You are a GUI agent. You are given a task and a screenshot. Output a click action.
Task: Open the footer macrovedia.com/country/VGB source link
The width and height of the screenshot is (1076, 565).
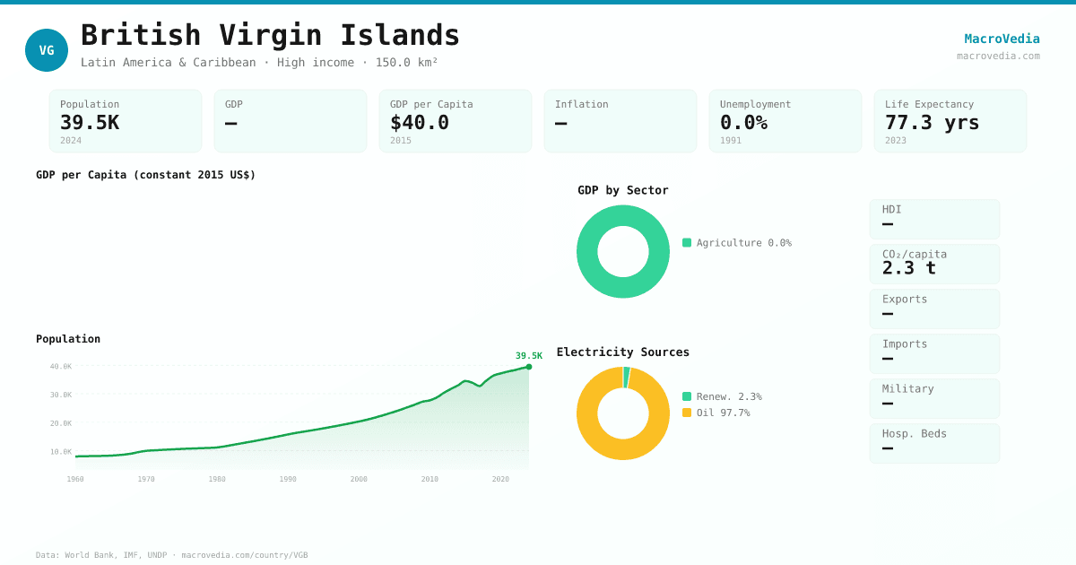pyautogui.click(x=245, y=555)
